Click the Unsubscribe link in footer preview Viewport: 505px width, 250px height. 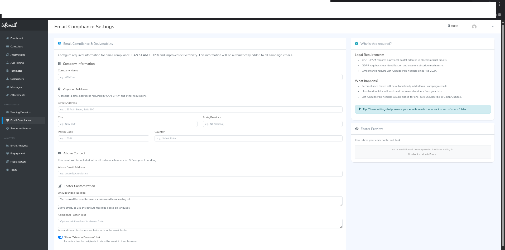point(414,154)
